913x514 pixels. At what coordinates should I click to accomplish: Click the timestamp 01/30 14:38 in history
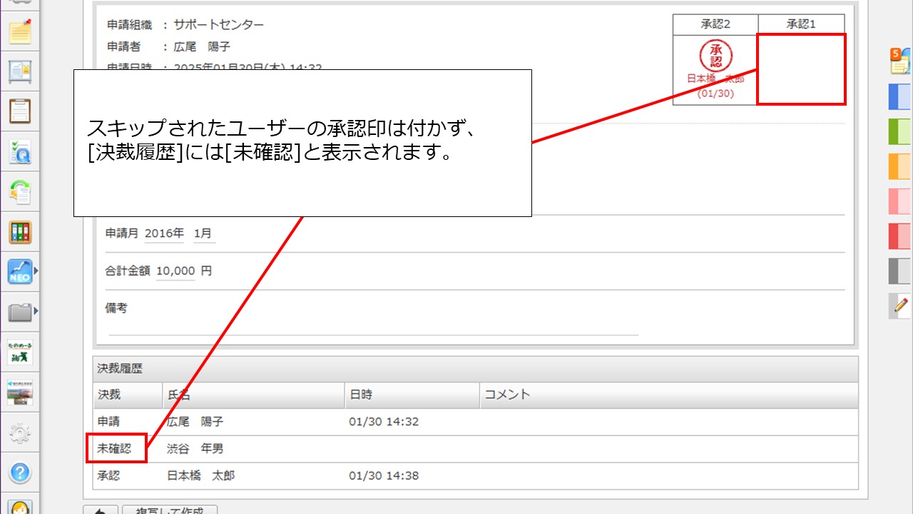pyautogui.click(x=384, y=475)
